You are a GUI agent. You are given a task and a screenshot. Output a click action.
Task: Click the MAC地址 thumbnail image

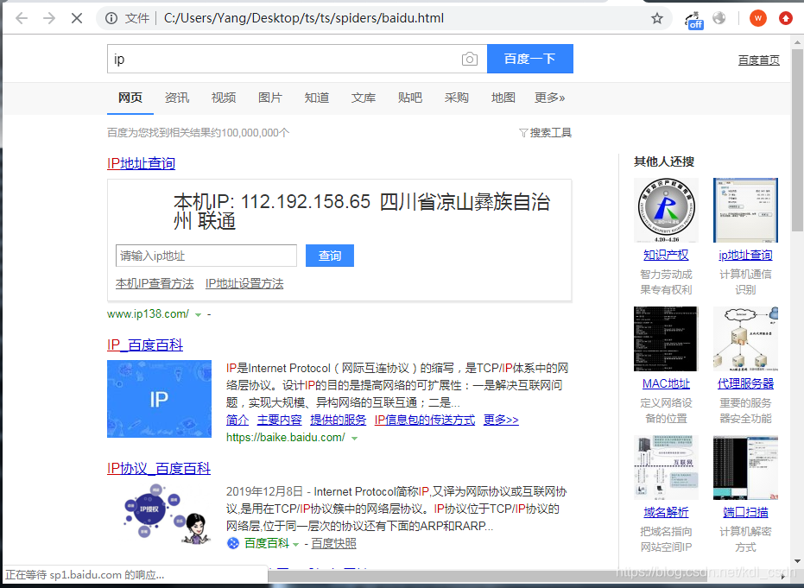(666, 338)
